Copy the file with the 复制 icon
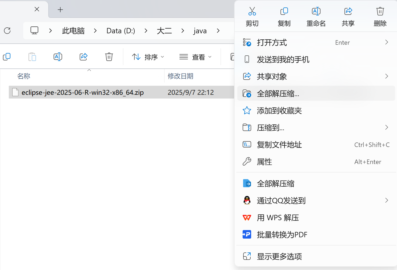Screen dimensions: 397x270 [284, 16]
